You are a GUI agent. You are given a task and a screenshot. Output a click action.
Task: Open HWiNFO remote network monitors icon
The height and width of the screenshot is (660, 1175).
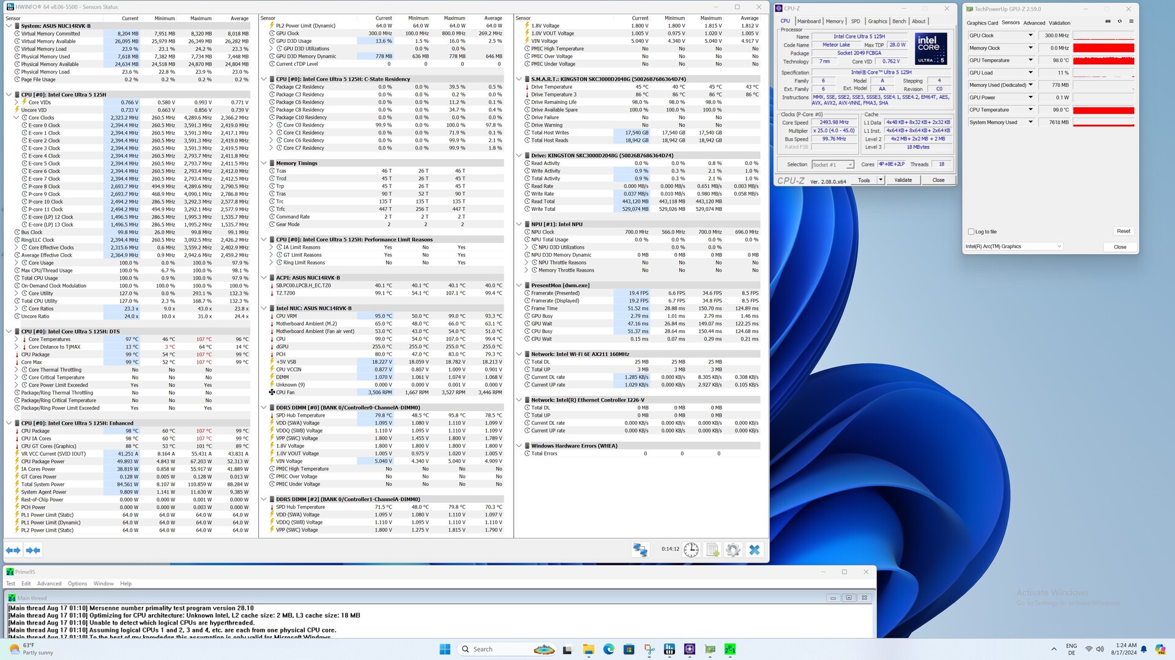(x=640, y=549)
